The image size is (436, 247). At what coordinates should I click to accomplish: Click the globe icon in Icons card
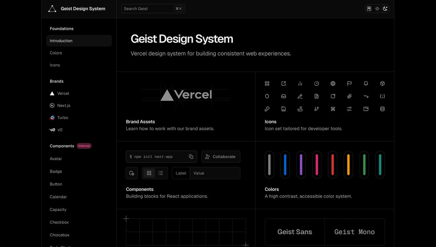333,83
